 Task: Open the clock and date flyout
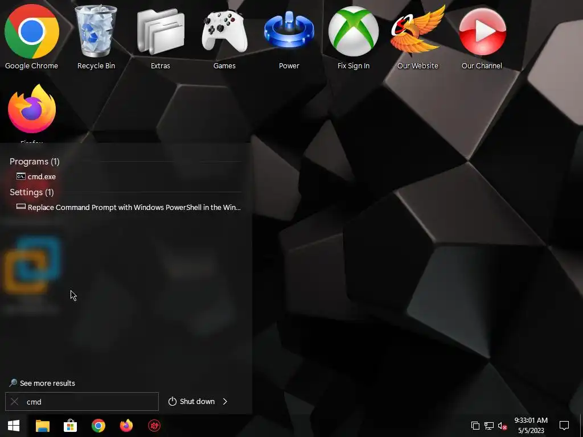[531, 426]
